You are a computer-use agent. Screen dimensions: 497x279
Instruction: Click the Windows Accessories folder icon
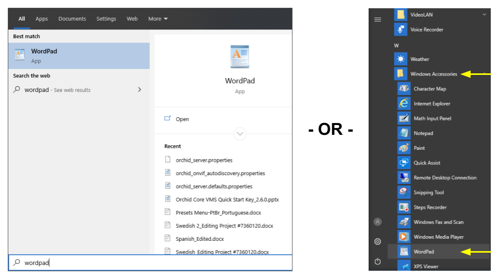401,74
